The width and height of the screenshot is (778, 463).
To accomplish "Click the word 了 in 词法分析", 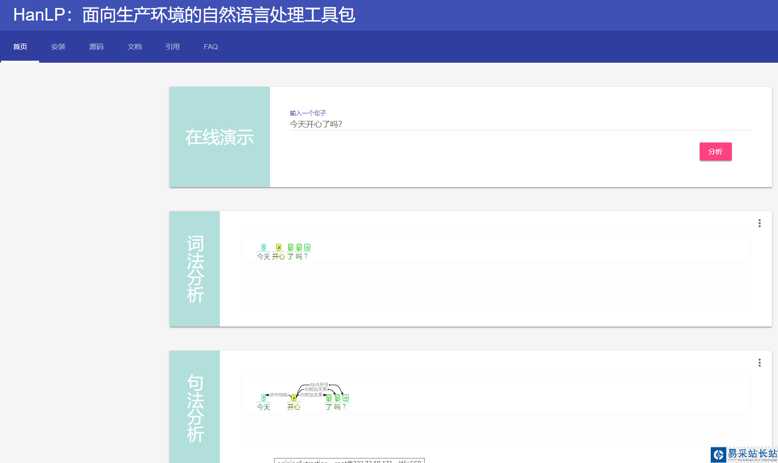I will [290, 256].
